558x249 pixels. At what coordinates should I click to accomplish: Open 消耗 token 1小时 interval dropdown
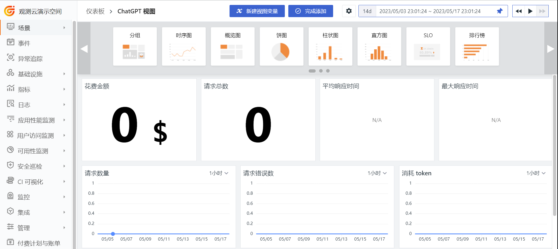[x=536, y=173]
